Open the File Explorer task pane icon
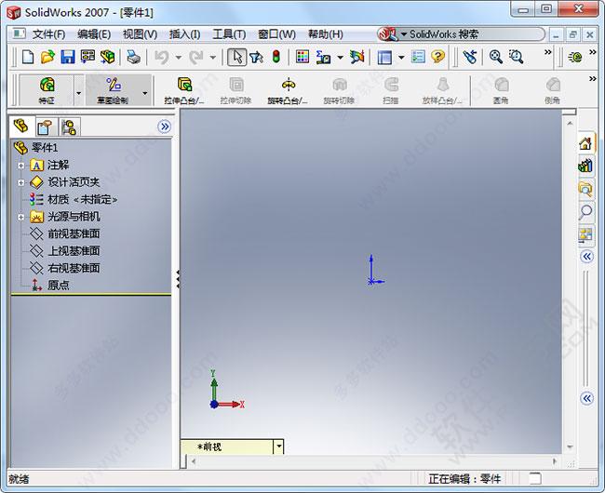Screen dimensions: 605x493 [x=585, y=189]
